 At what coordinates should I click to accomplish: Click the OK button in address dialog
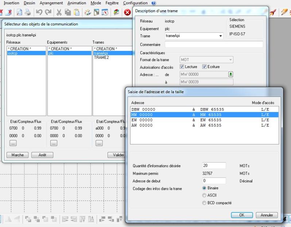pos(241,215)
